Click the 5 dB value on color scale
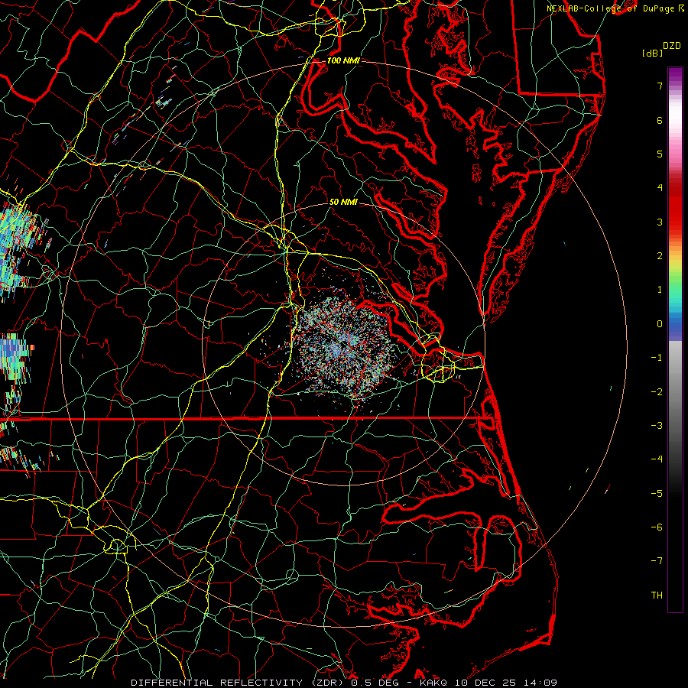 660,154
